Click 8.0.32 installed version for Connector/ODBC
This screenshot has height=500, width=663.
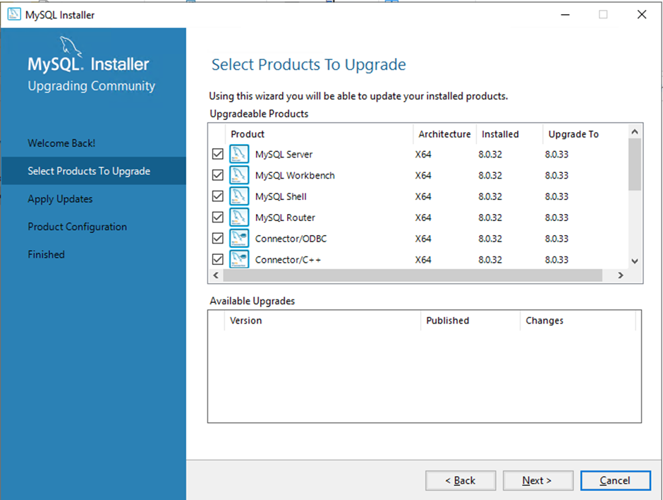(490, 239)
